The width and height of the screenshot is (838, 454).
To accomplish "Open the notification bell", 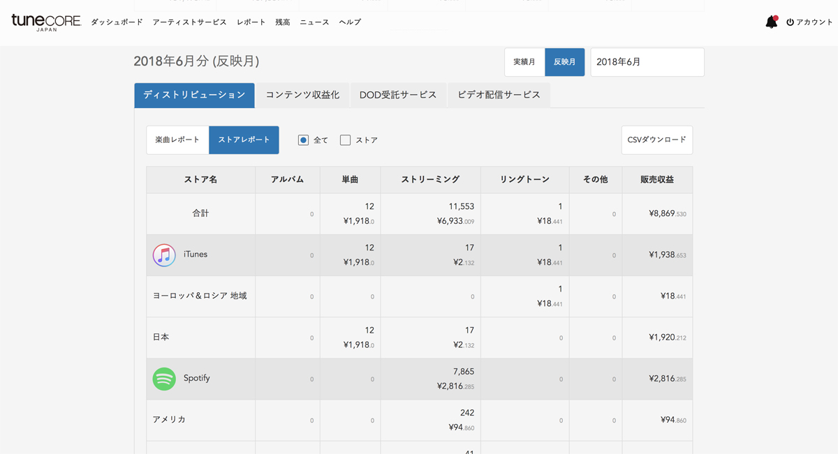I will [771, 22].
